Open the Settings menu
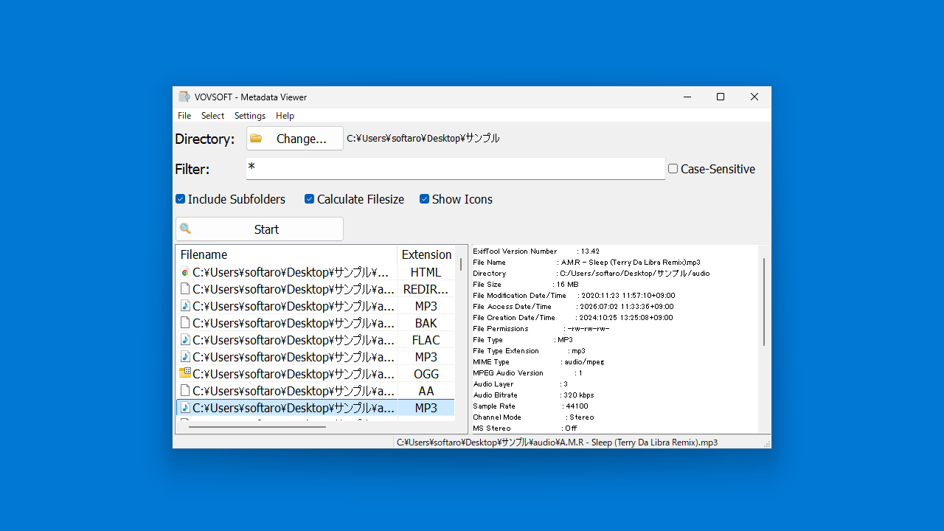 [250, 116]
